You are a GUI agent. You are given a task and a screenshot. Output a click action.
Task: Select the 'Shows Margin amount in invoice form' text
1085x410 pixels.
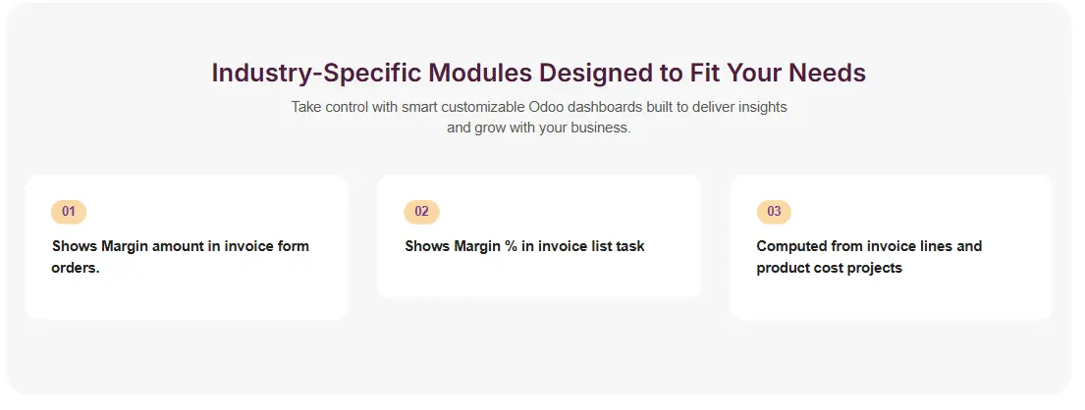click(181, 246)
